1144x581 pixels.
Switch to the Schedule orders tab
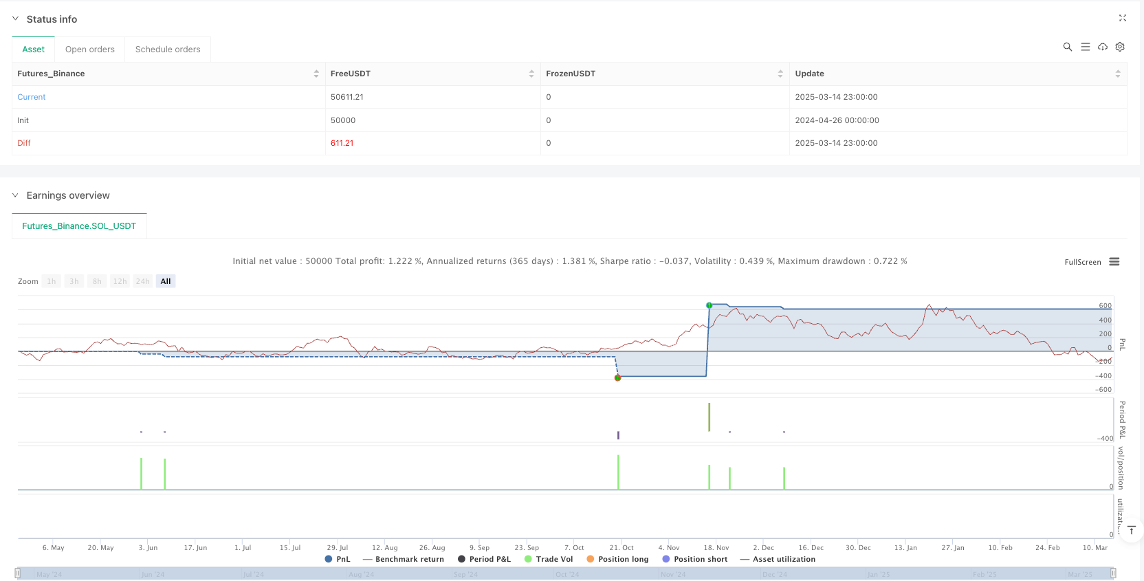[168, 50]
